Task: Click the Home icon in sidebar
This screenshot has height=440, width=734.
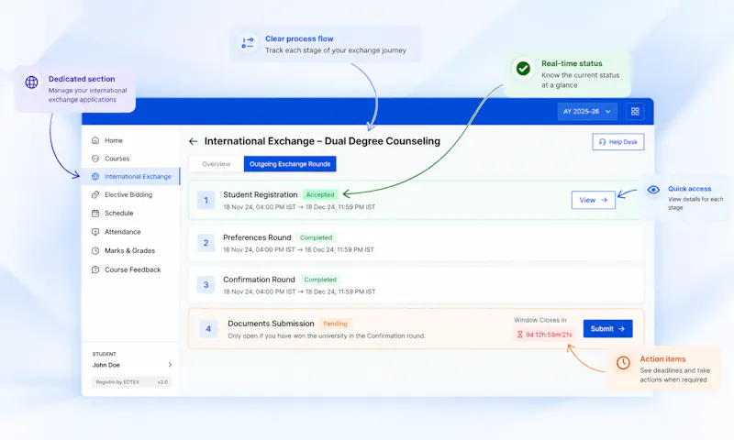Action: pos(95,140)
